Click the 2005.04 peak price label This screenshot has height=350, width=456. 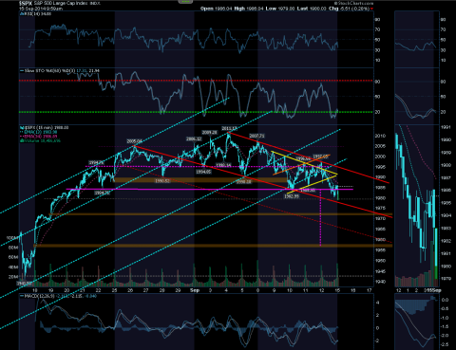(134, 141)
